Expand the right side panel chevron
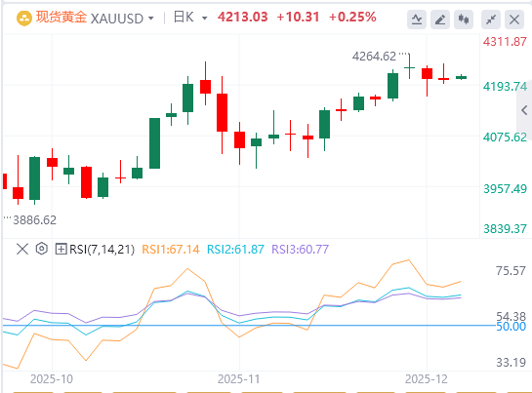This screenshot has height=393, width=532. tap(524, 110)
